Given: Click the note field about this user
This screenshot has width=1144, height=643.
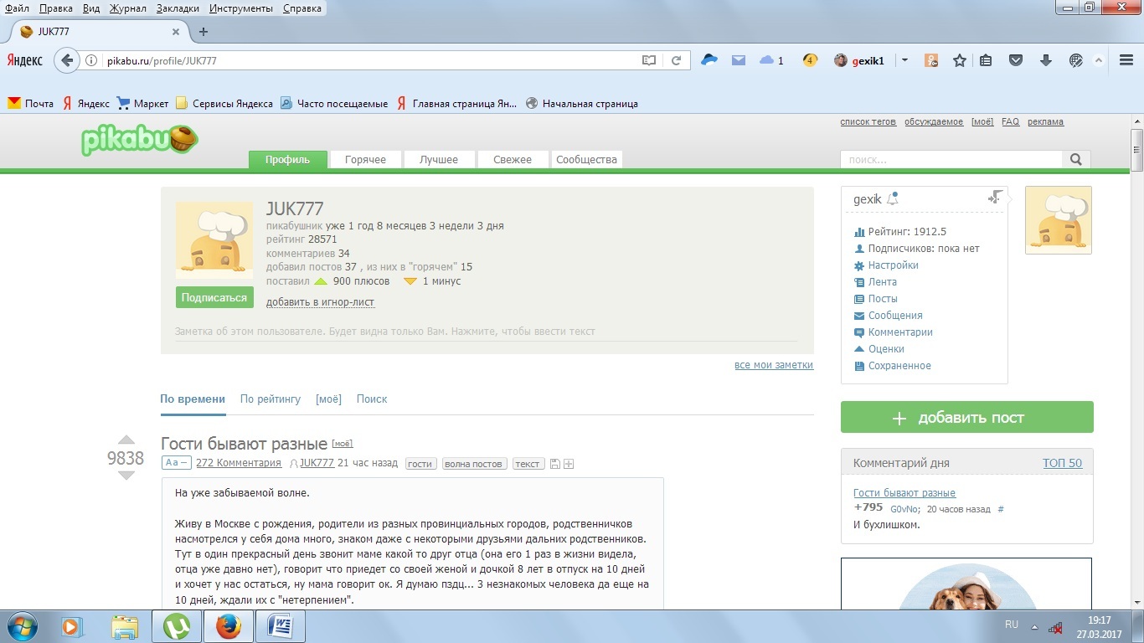Looking at the screenshot, I should click(x=487, y=332).
